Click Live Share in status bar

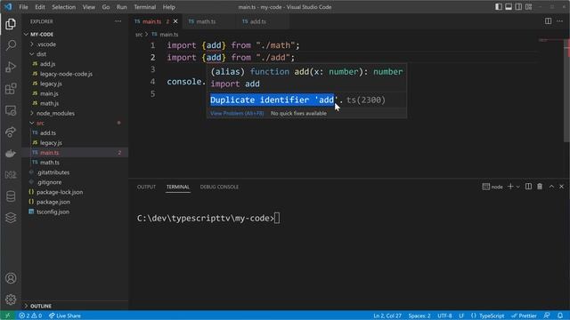pos(65,316)
